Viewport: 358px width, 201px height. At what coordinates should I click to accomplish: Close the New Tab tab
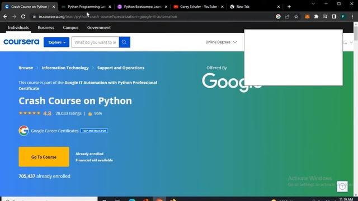pyautogui.click(x=279, y=7)
